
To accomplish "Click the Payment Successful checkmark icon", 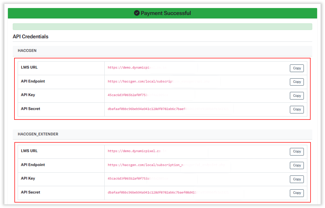I will 137,13.
